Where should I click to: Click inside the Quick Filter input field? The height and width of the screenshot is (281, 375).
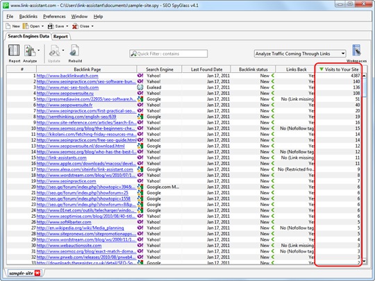click(168, 53)
